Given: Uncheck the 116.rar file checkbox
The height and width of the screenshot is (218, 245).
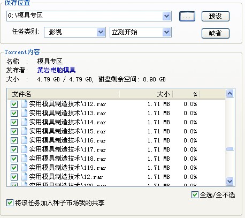Looking at the screenshot, I should (x=14, y=140).
